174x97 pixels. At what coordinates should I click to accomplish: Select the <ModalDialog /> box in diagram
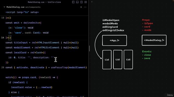154,40
